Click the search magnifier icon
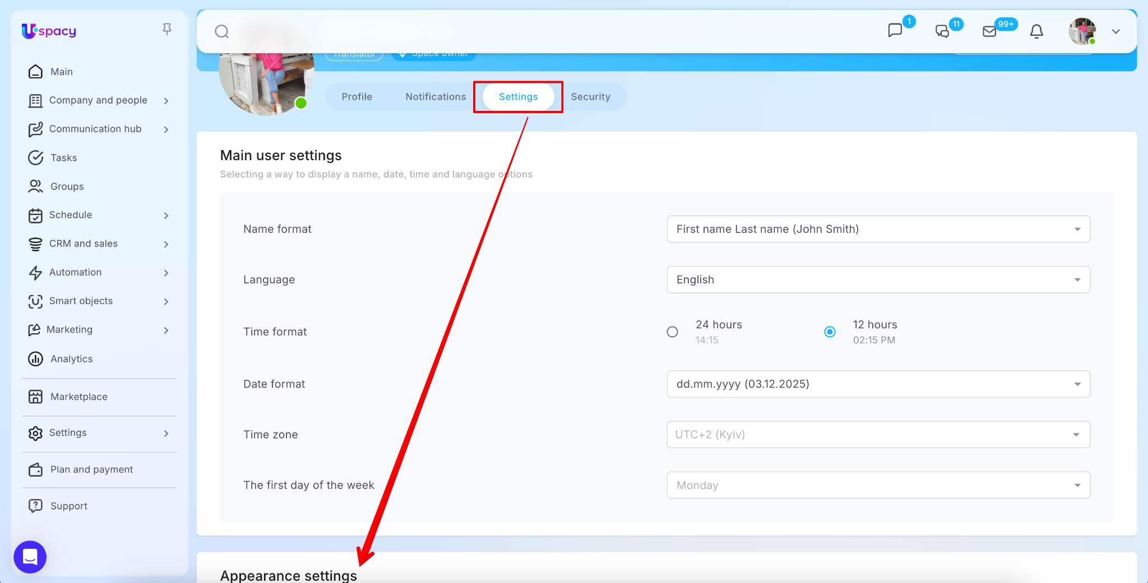The image size is (1148, 583). tap(222, 31)
